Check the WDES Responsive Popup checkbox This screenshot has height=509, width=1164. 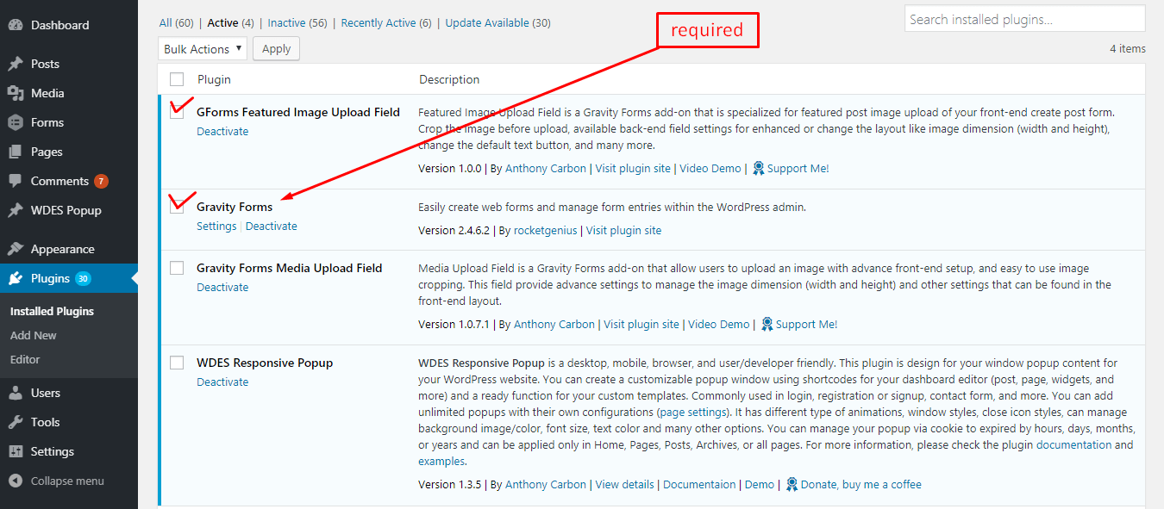pyautogui.click(x=177, y=363)
